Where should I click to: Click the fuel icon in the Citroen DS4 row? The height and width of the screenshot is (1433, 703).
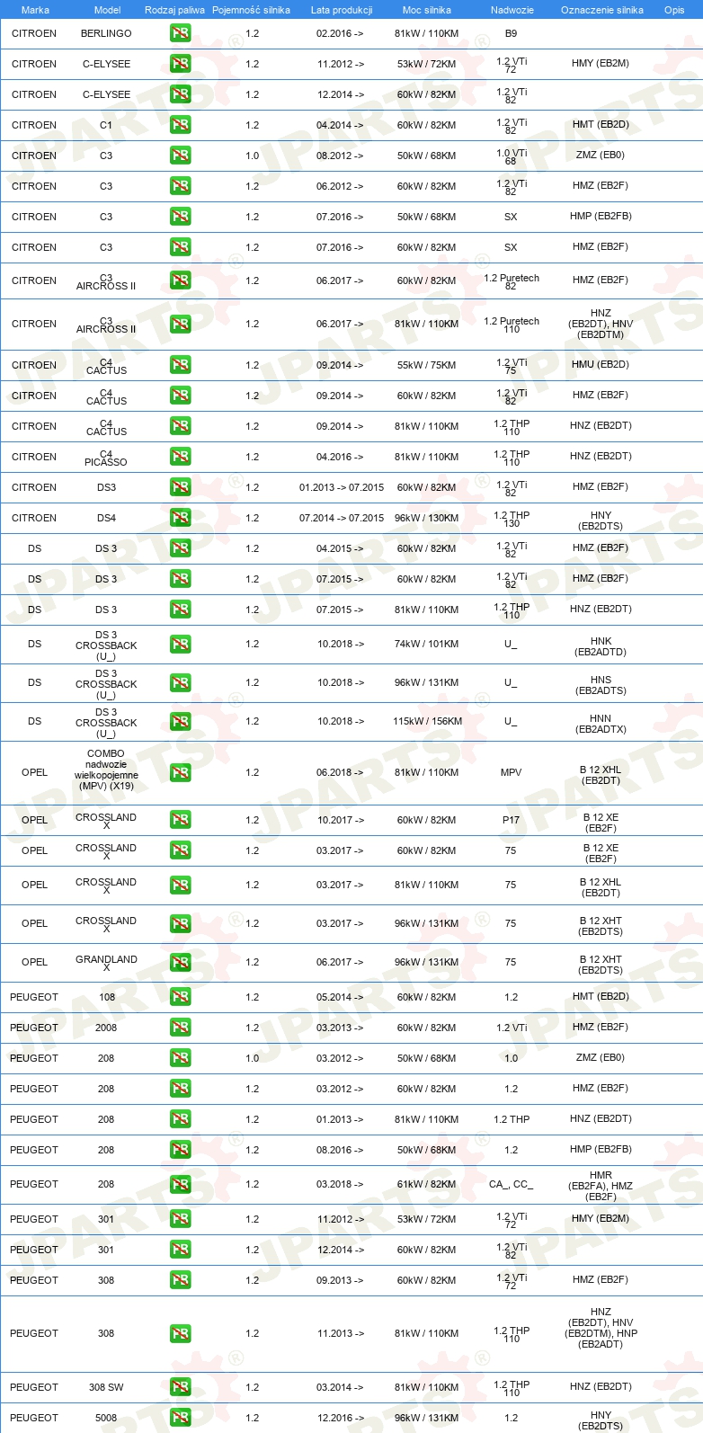point(180,518)
